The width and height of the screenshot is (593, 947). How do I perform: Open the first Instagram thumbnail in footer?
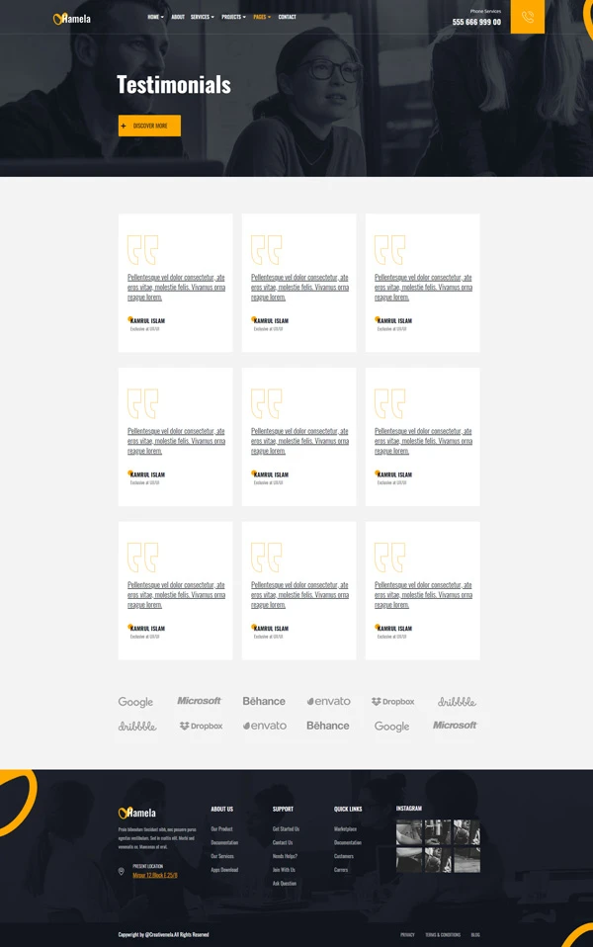[409, 831]
